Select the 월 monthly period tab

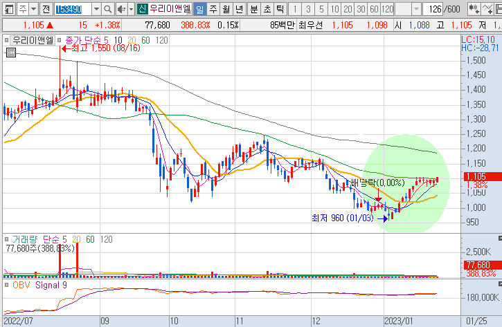coord(226,9)
